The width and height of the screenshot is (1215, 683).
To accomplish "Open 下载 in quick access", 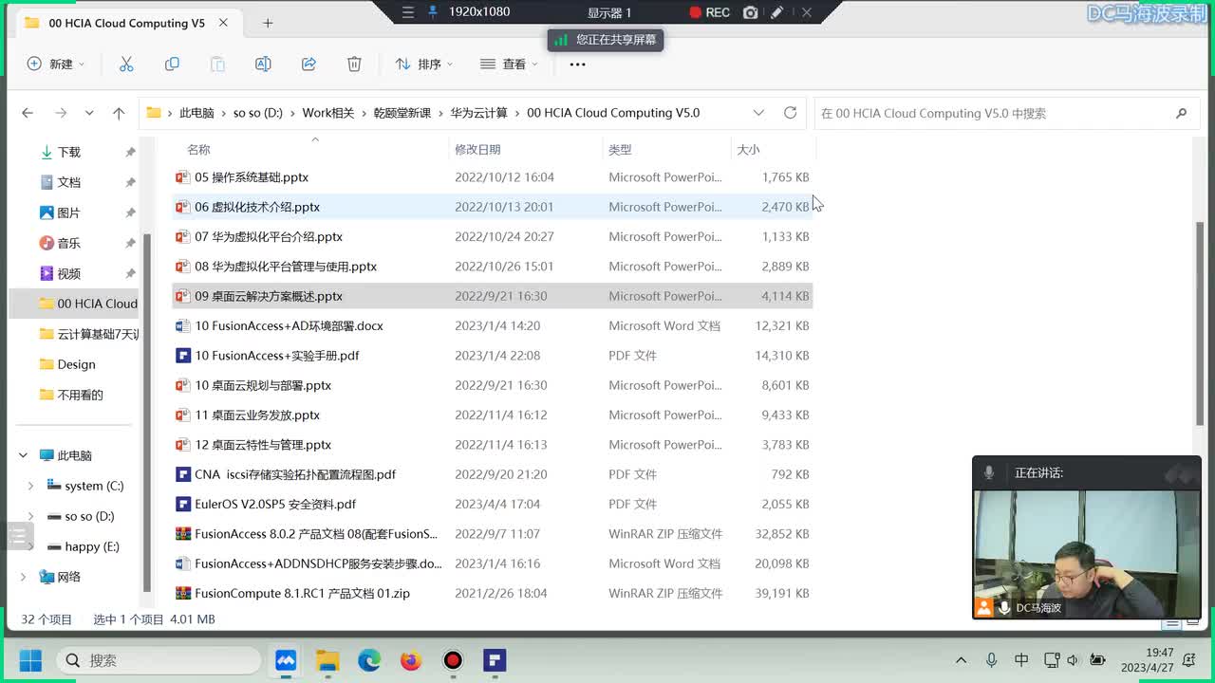I will coord(69,152).
